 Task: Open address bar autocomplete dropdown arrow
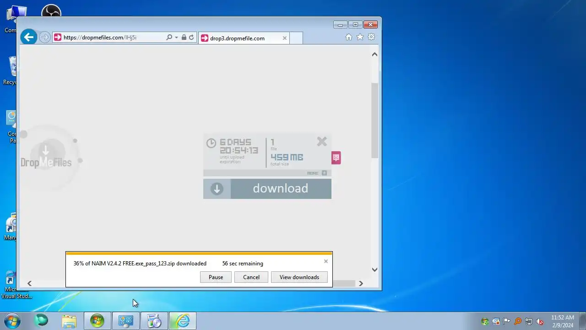click(x=176, y=38)
